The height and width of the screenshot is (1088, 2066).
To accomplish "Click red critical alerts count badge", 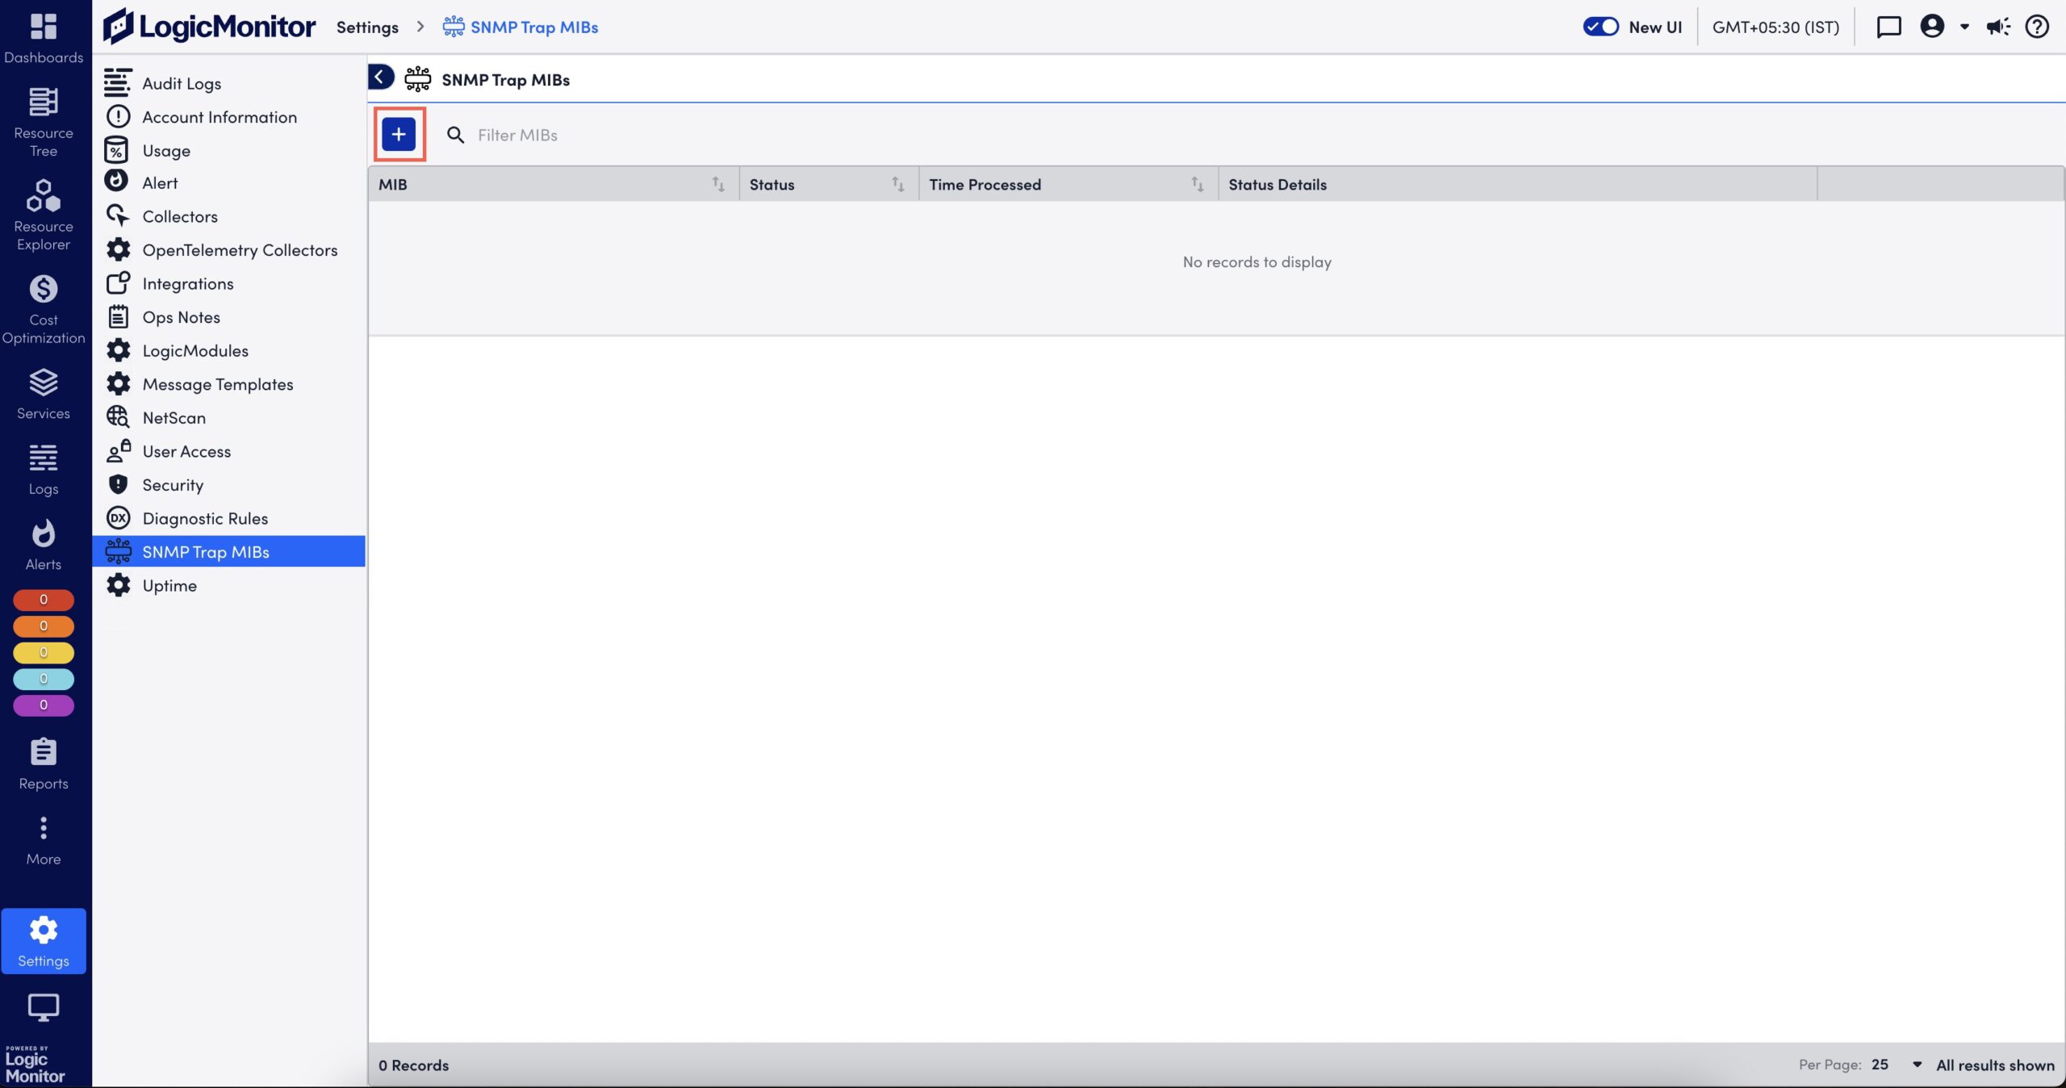I will pyautogui.click(x=44, y=600).
